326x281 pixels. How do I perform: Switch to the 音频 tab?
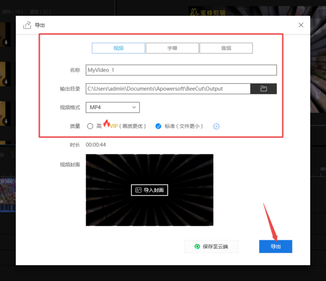click(226, 48)
